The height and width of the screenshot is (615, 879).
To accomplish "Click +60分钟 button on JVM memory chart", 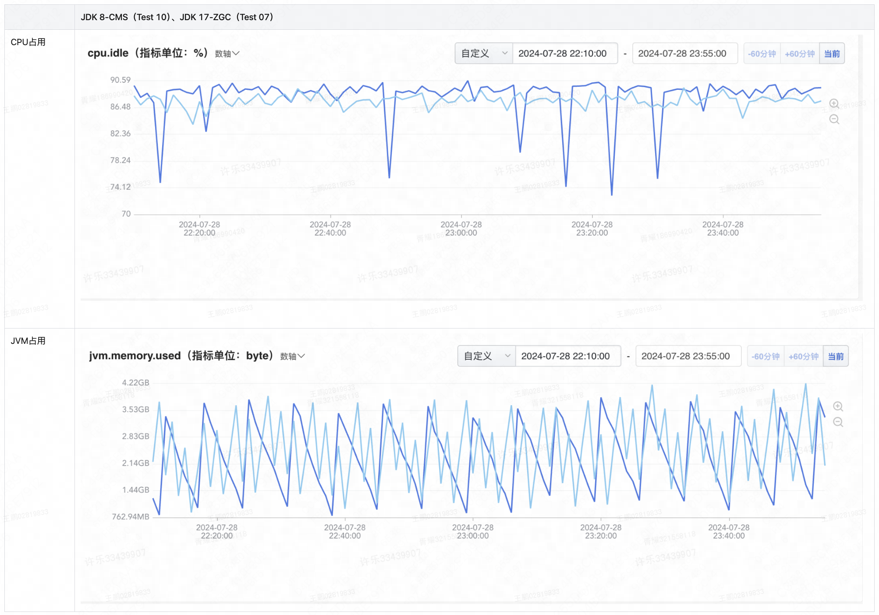I will 803,356.
